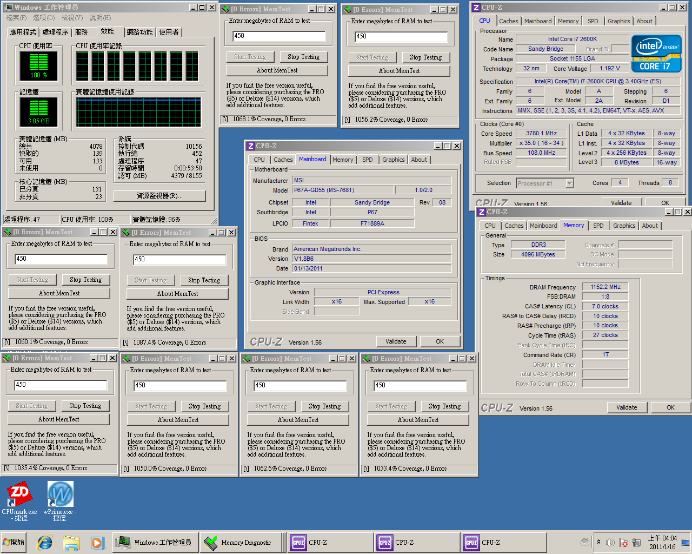Launch Windows Media Player from taskbar
Screen dimensions: 692x554
tap(97, 542)
